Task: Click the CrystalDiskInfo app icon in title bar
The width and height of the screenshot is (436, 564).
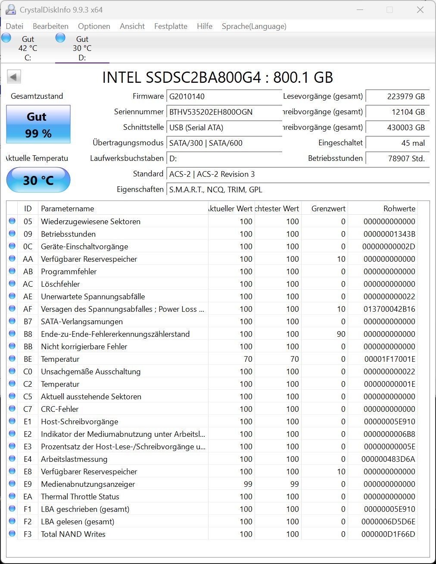Action: click(x=10, y=9)
